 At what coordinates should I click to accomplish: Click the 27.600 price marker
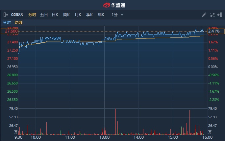(10, 31)
